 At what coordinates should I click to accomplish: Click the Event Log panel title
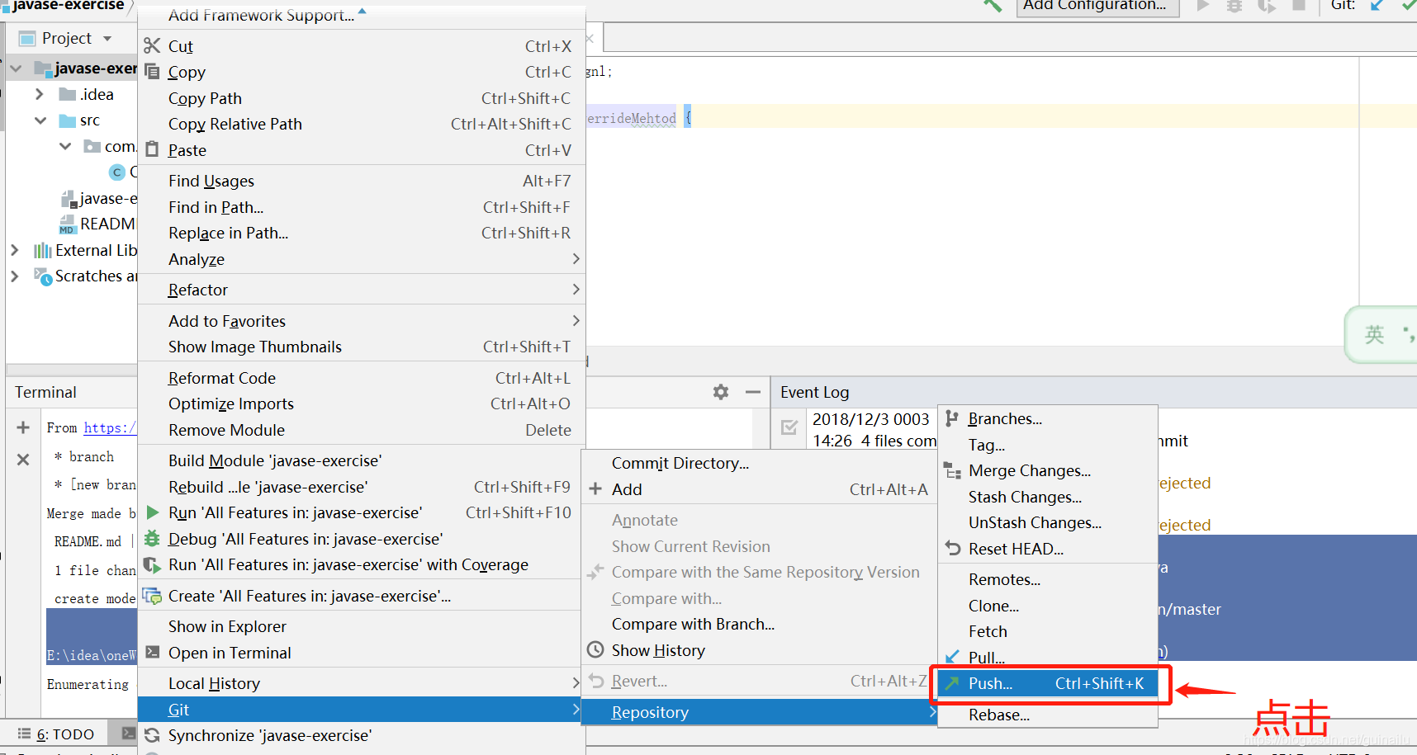click(x=814, y=392)
